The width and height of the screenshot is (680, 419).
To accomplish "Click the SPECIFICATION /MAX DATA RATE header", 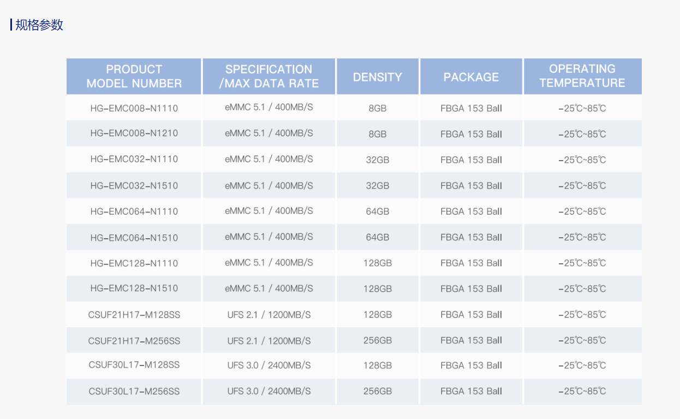I will click(269, 76).
